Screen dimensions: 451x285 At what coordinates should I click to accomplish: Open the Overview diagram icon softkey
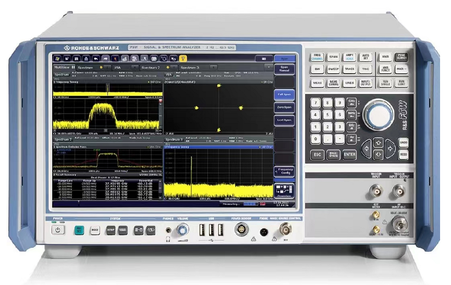283,190
